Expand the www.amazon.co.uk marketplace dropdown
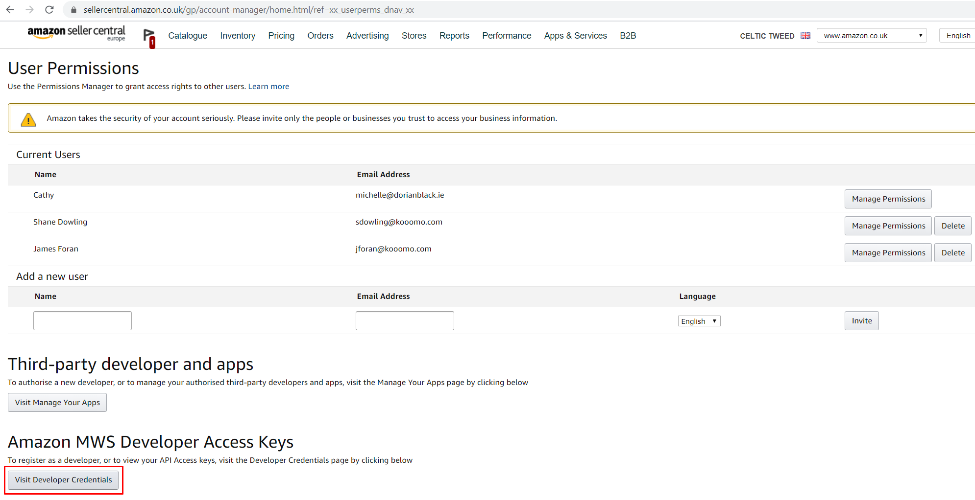The height and width of the screenshot is (500, 975). click(872, 35)
